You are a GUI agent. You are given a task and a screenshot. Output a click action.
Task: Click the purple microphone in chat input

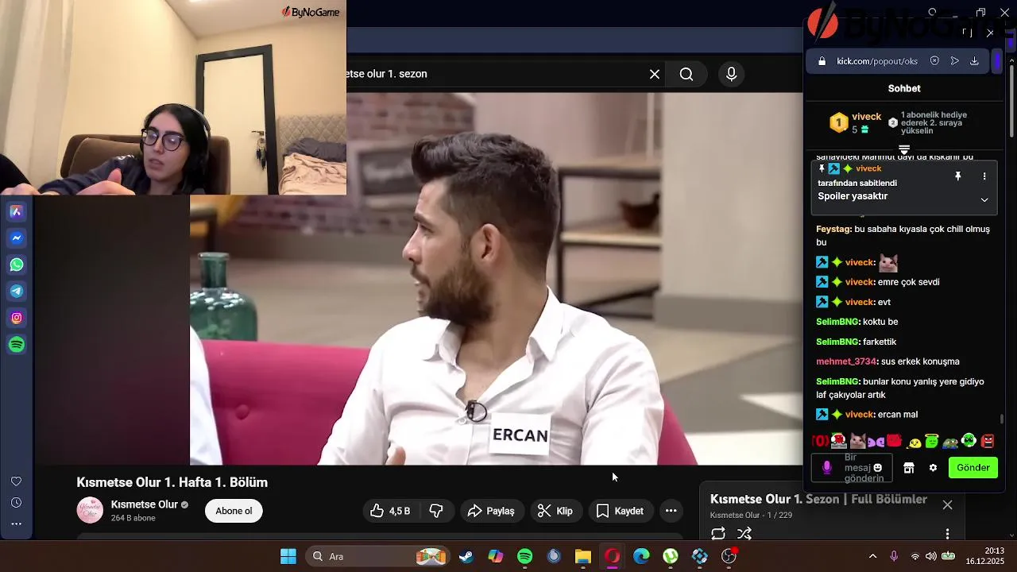point(827,468)
